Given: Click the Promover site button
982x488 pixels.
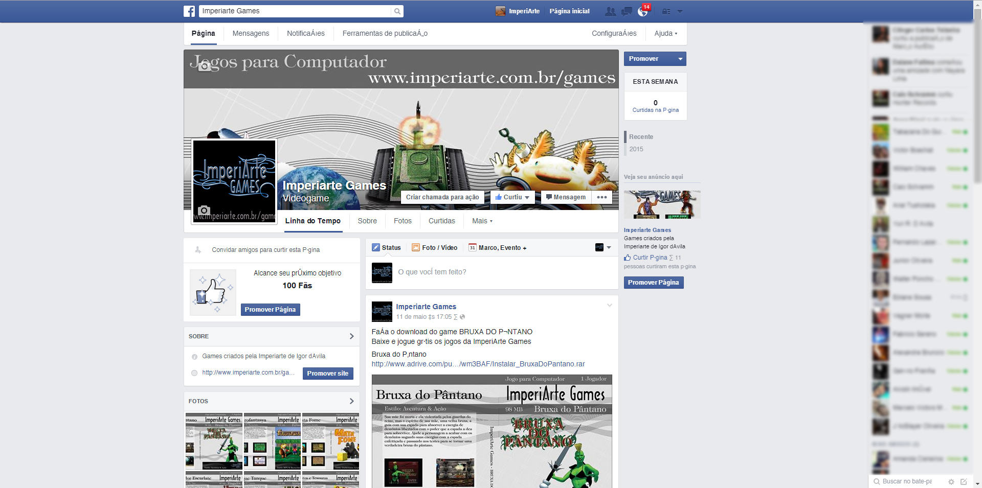Looking at the screenshot, I should pos(328,374).
